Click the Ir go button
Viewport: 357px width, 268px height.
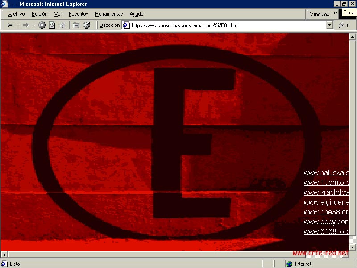pyautogui.click(x=344, y=25)
